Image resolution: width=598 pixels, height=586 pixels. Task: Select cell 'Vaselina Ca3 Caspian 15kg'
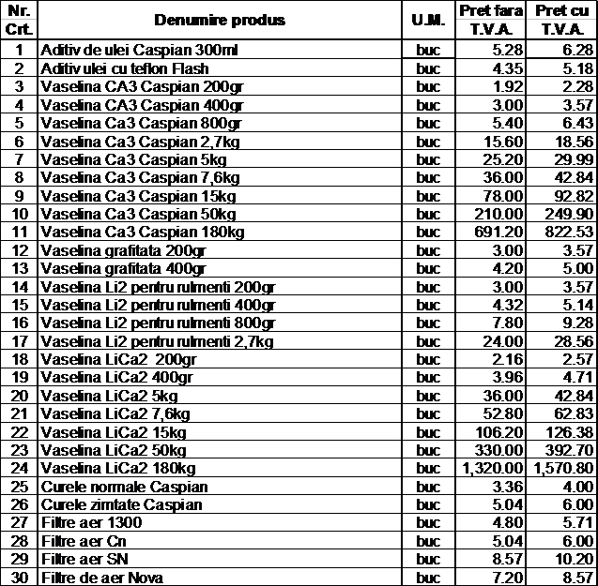(220, 195)
